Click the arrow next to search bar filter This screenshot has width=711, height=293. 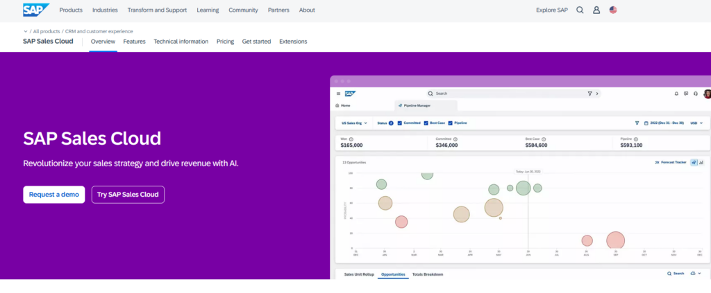click(x=597, y=94)
